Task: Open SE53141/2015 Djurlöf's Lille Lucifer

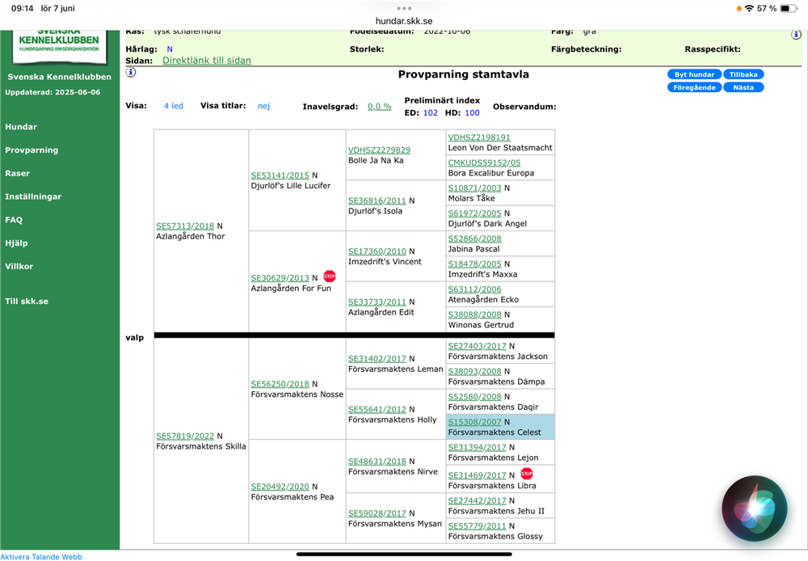Action: click(x=280, y=175)
